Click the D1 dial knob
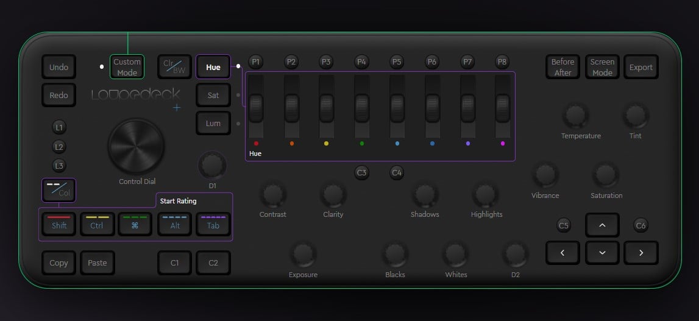 [212, 165]
